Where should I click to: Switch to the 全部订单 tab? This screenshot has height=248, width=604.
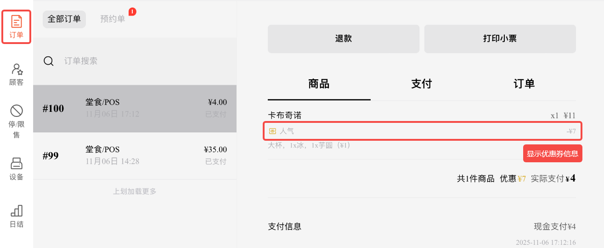pyautogui.click(x=64, y=19)
